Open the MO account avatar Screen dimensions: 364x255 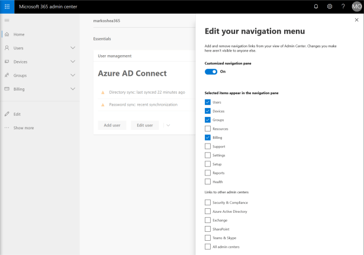pyautogui.click(x=356, y=7)
